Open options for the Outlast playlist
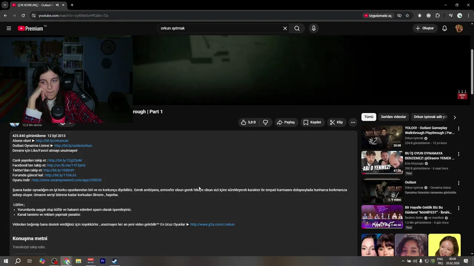Screen dimensions: 474x266 pyautogui.click(x=458, y=183)
